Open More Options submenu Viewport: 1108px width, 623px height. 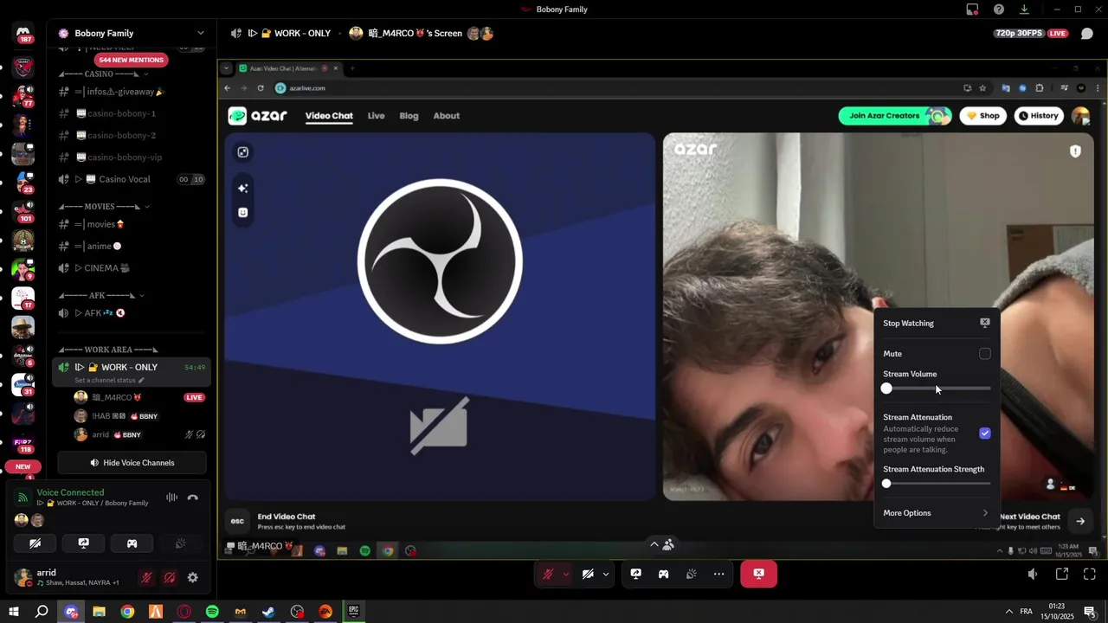(937, 513)
